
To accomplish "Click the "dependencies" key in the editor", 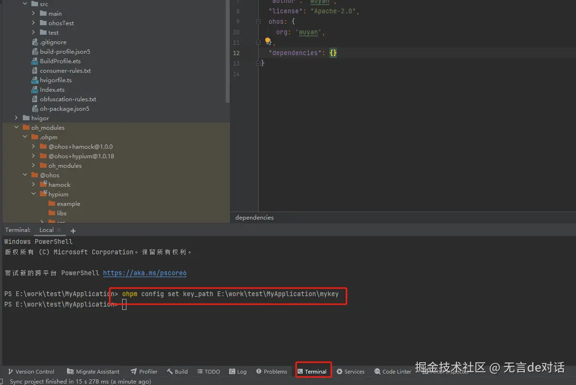I will [294, 53].
